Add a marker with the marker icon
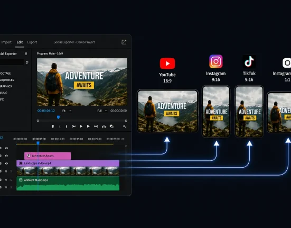 click(53, 126)
